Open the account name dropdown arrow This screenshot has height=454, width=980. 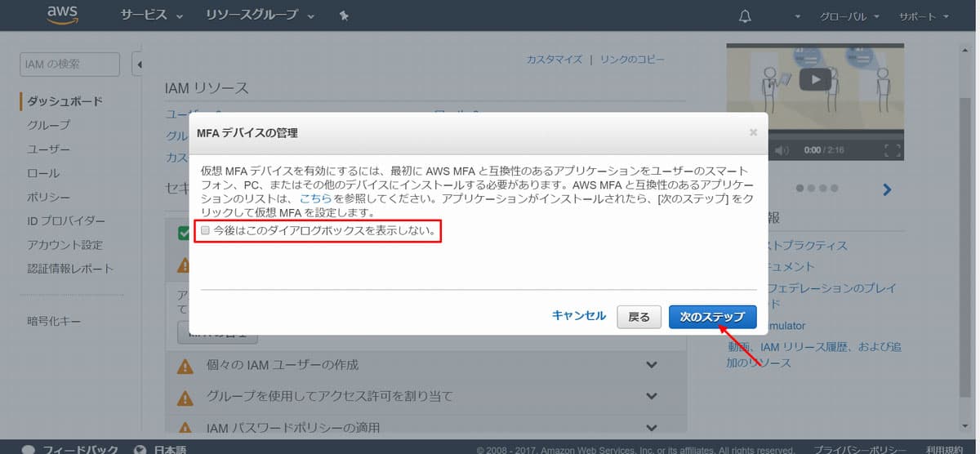(x=797, y=16)
